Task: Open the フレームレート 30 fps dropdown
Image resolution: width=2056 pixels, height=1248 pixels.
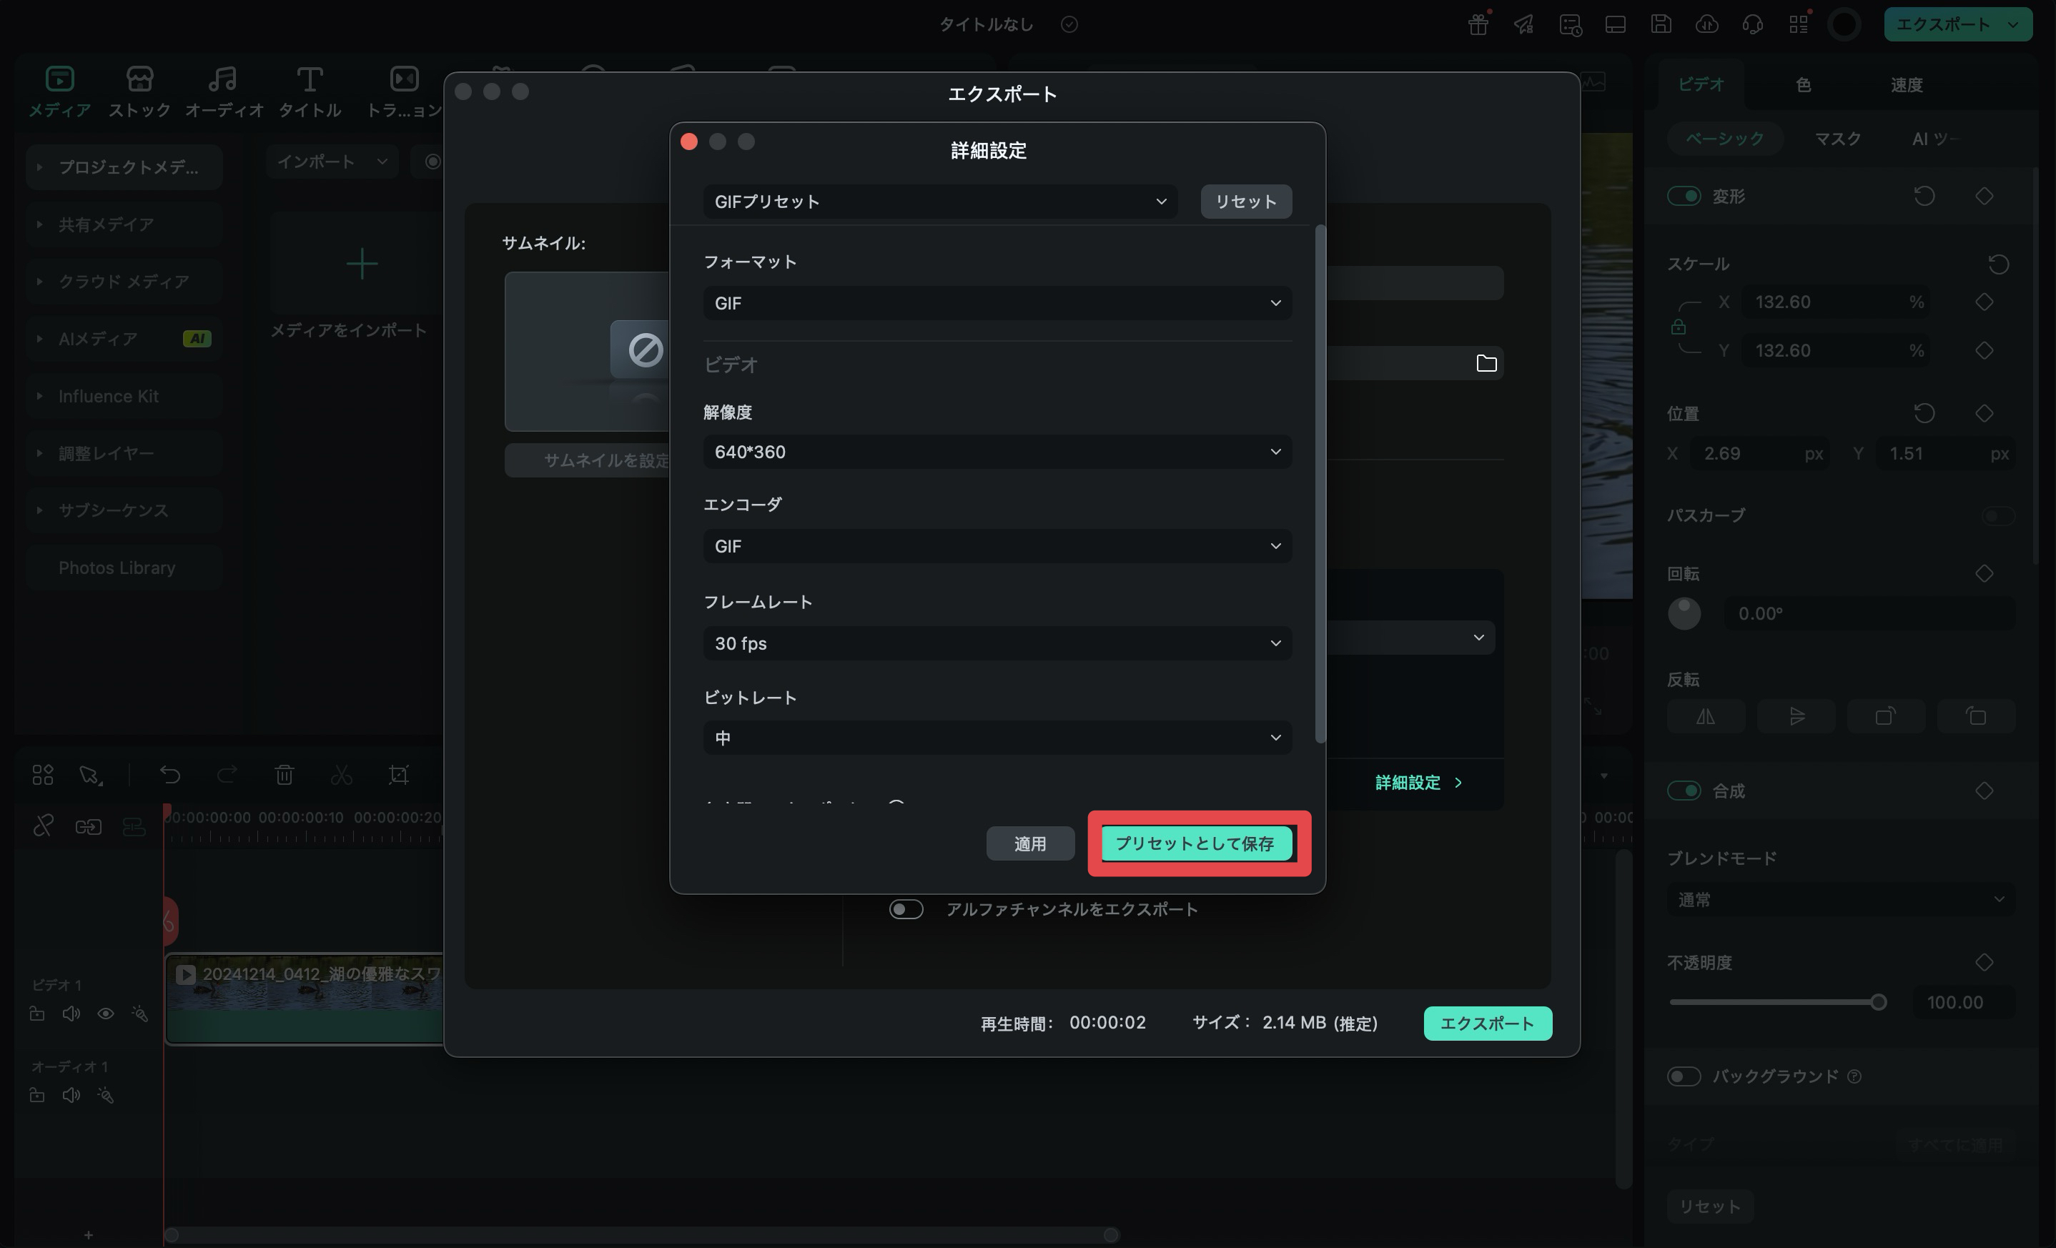Action: tap(997, 643)
